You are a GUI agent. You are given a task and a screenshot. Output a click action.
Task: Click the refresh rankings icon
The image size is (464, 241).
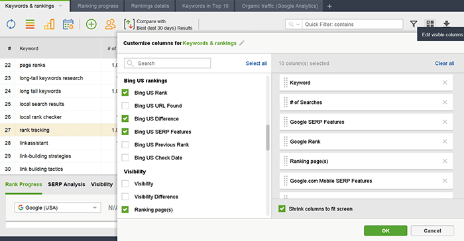tap(11, 24)
